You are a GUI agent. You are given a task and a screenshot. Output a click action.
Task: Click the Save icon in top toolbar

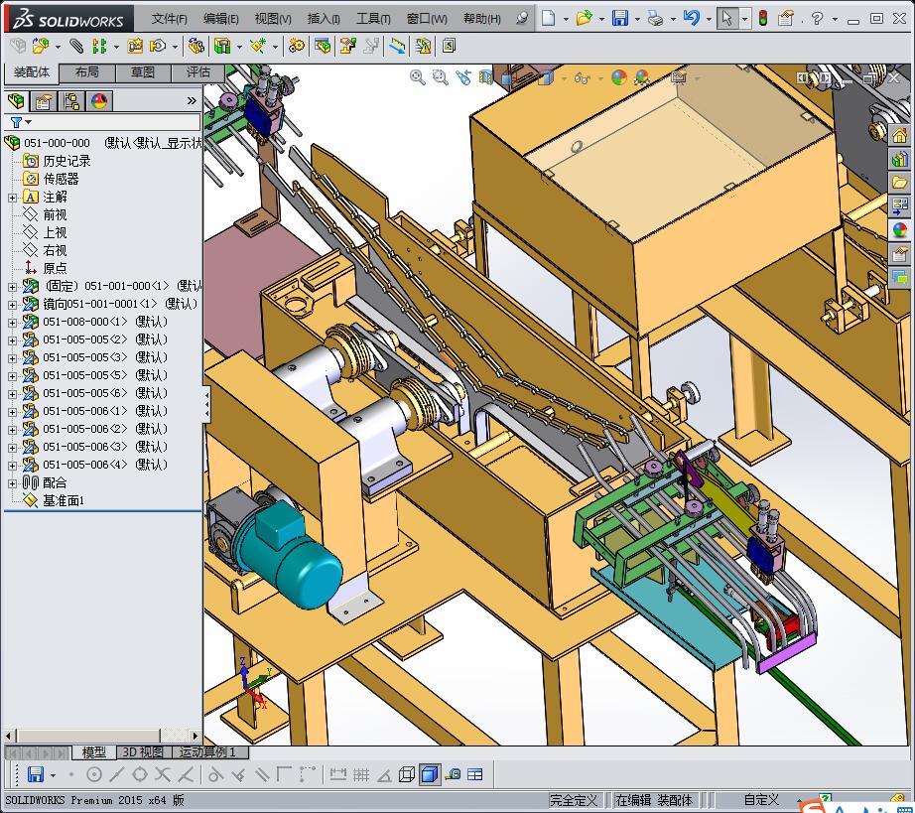[x=619, y=18]
